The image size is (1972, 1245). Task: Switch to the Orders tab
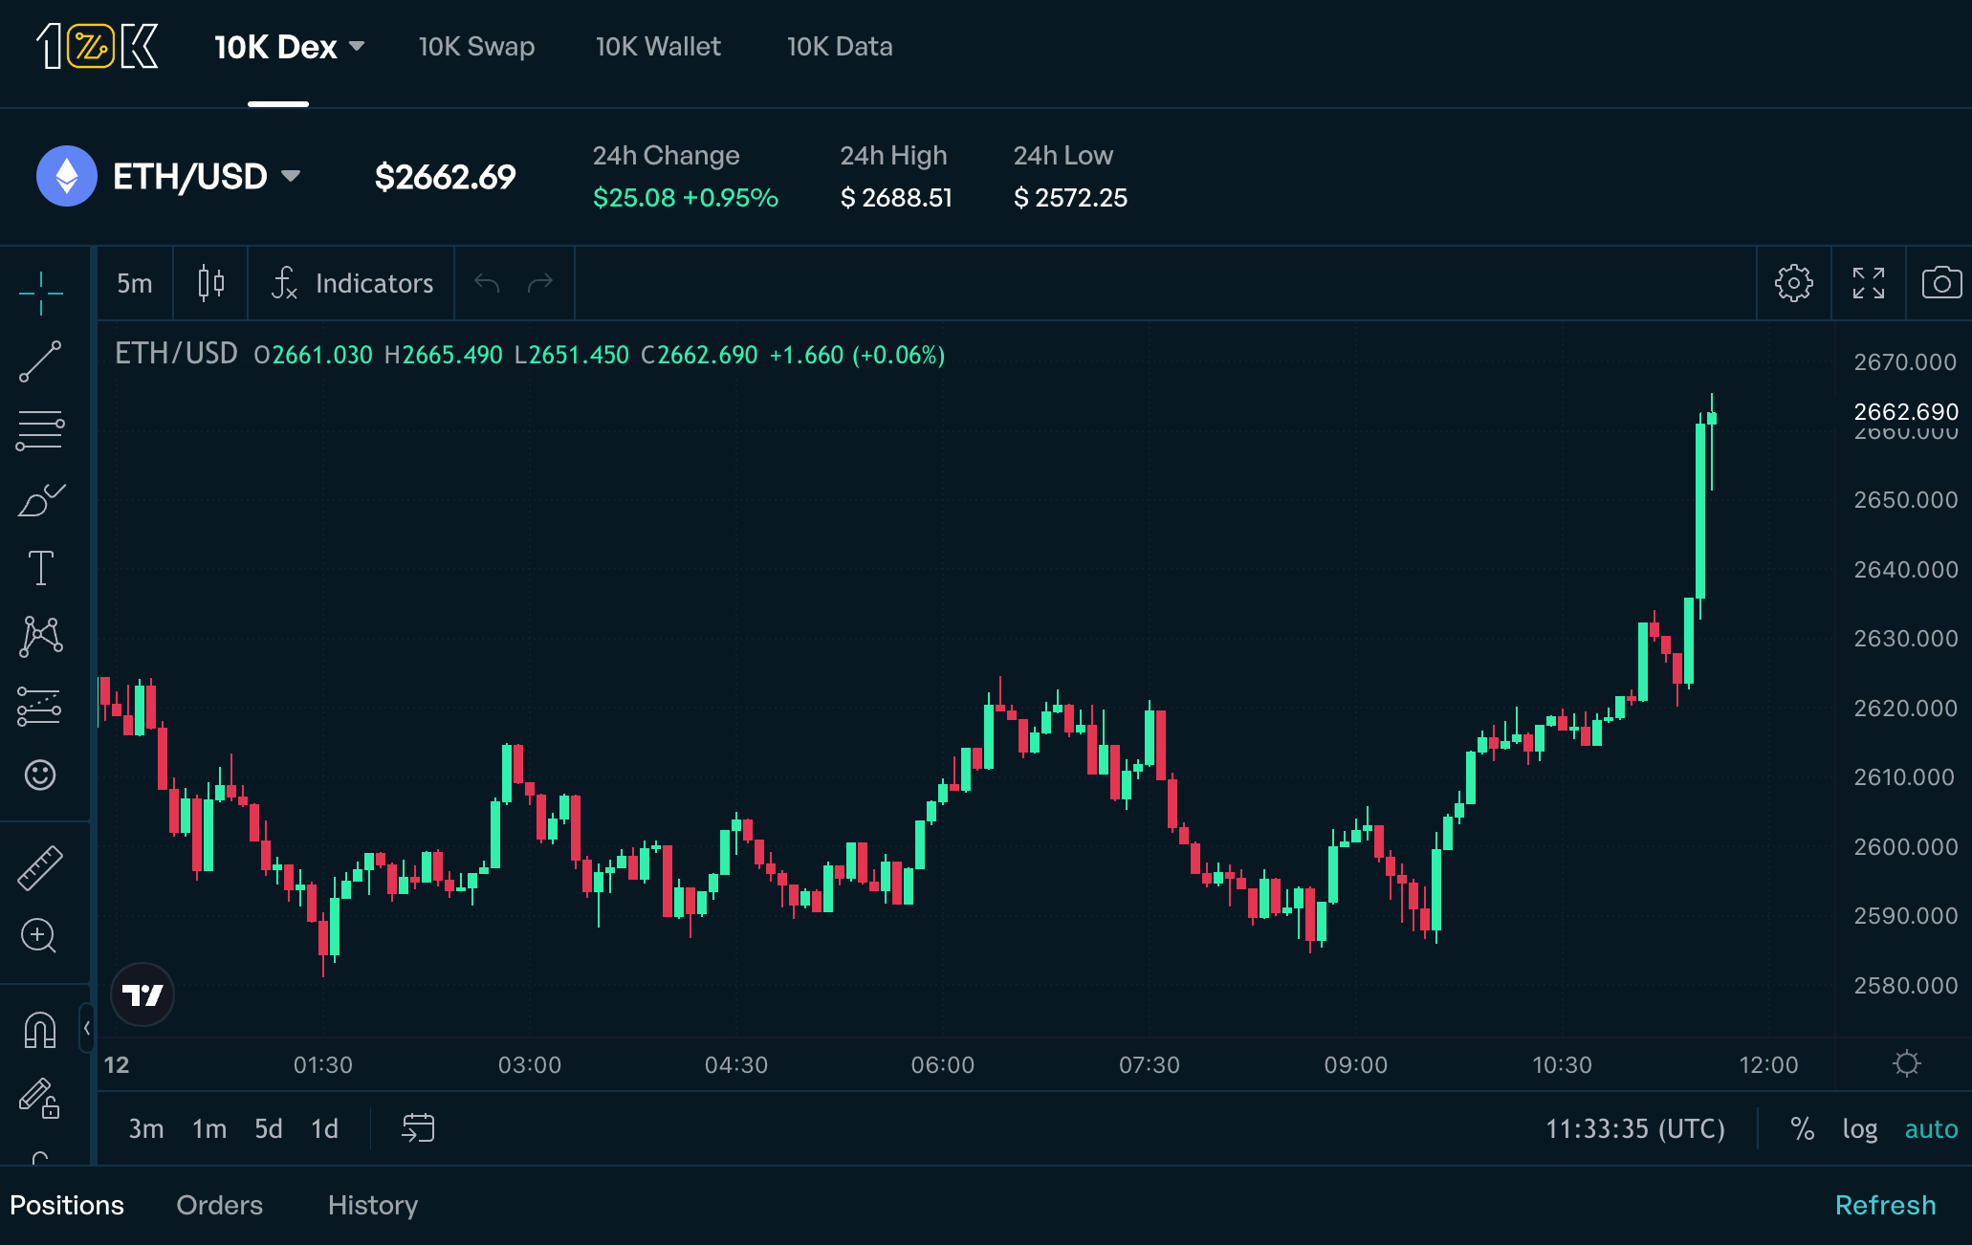pos(219,1205)
